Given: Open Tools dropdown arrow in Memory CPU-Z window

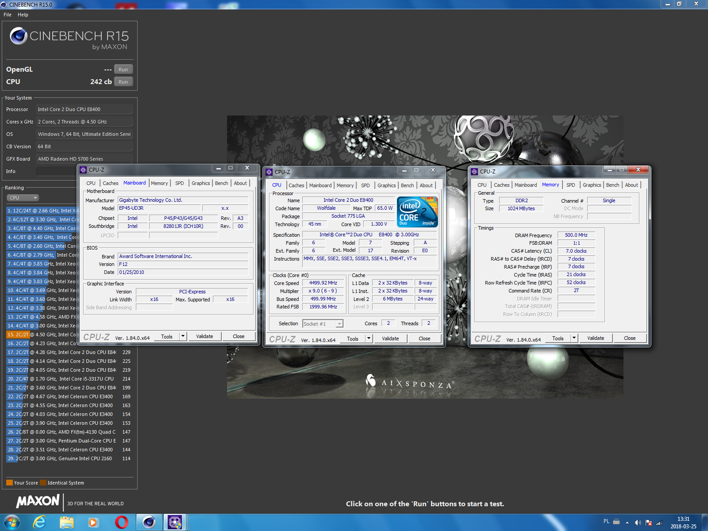Looking at the screenshot, I should coord(574,338).
